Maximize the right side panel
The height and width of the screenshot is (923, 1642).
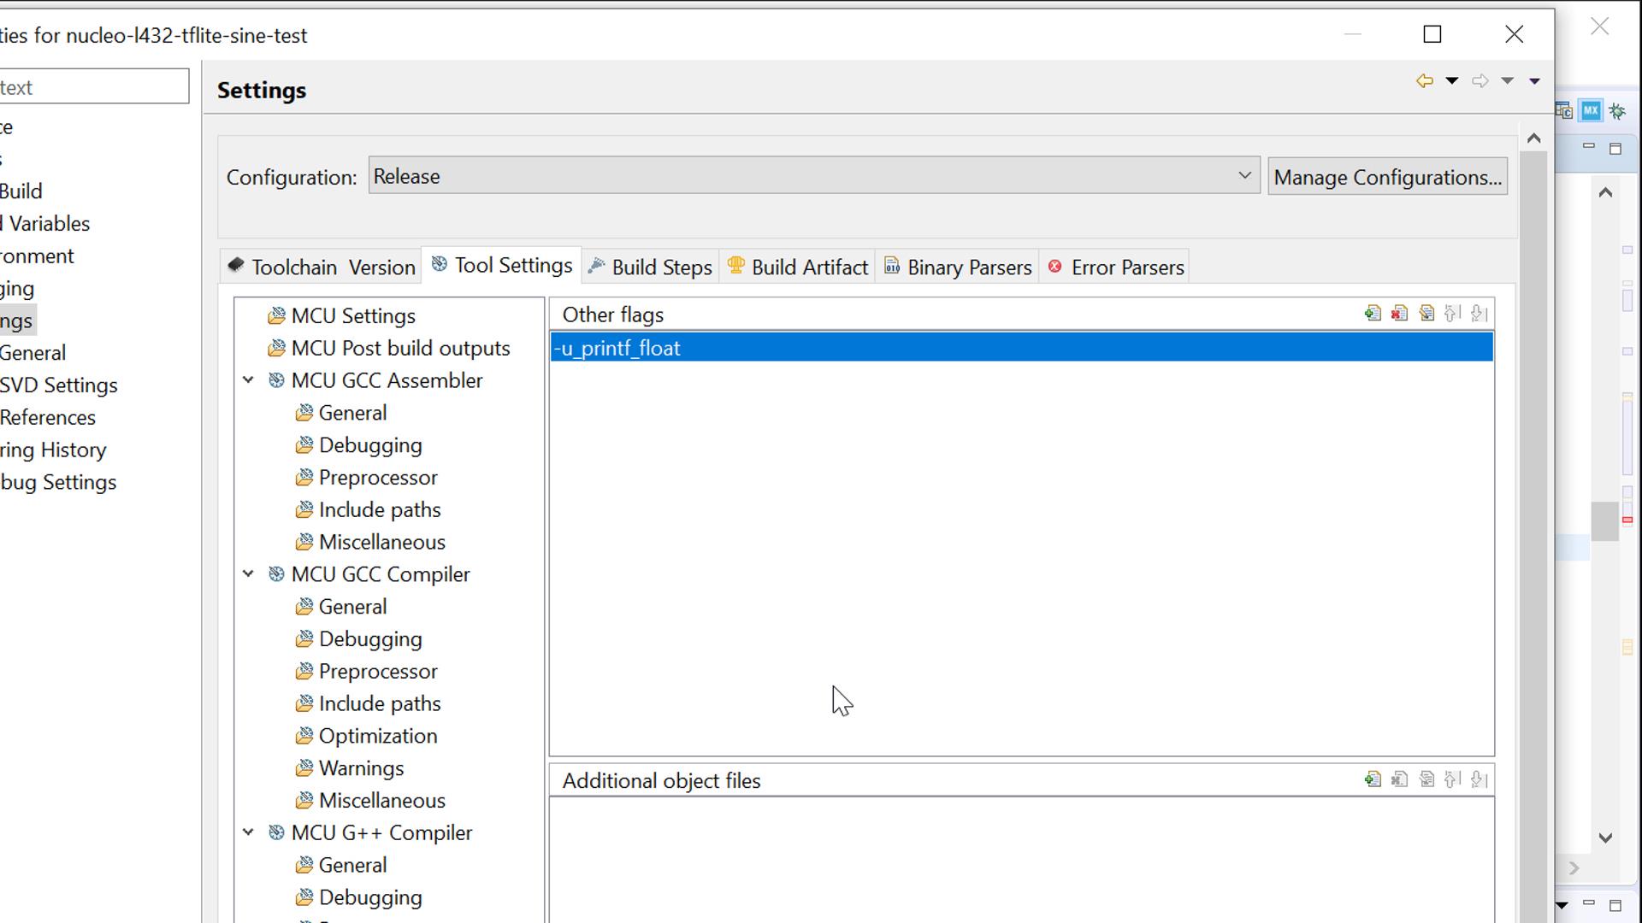coord(1615,147)
